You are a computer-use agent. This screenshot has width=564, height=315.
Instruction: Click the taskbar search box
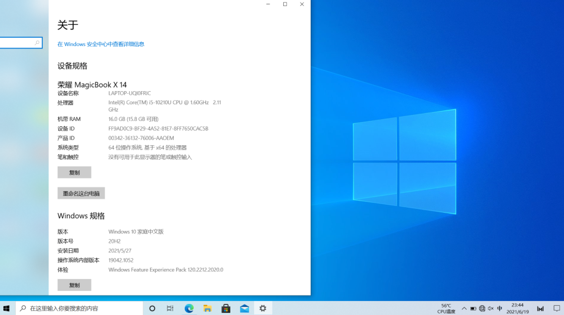[x=79, y=308]
